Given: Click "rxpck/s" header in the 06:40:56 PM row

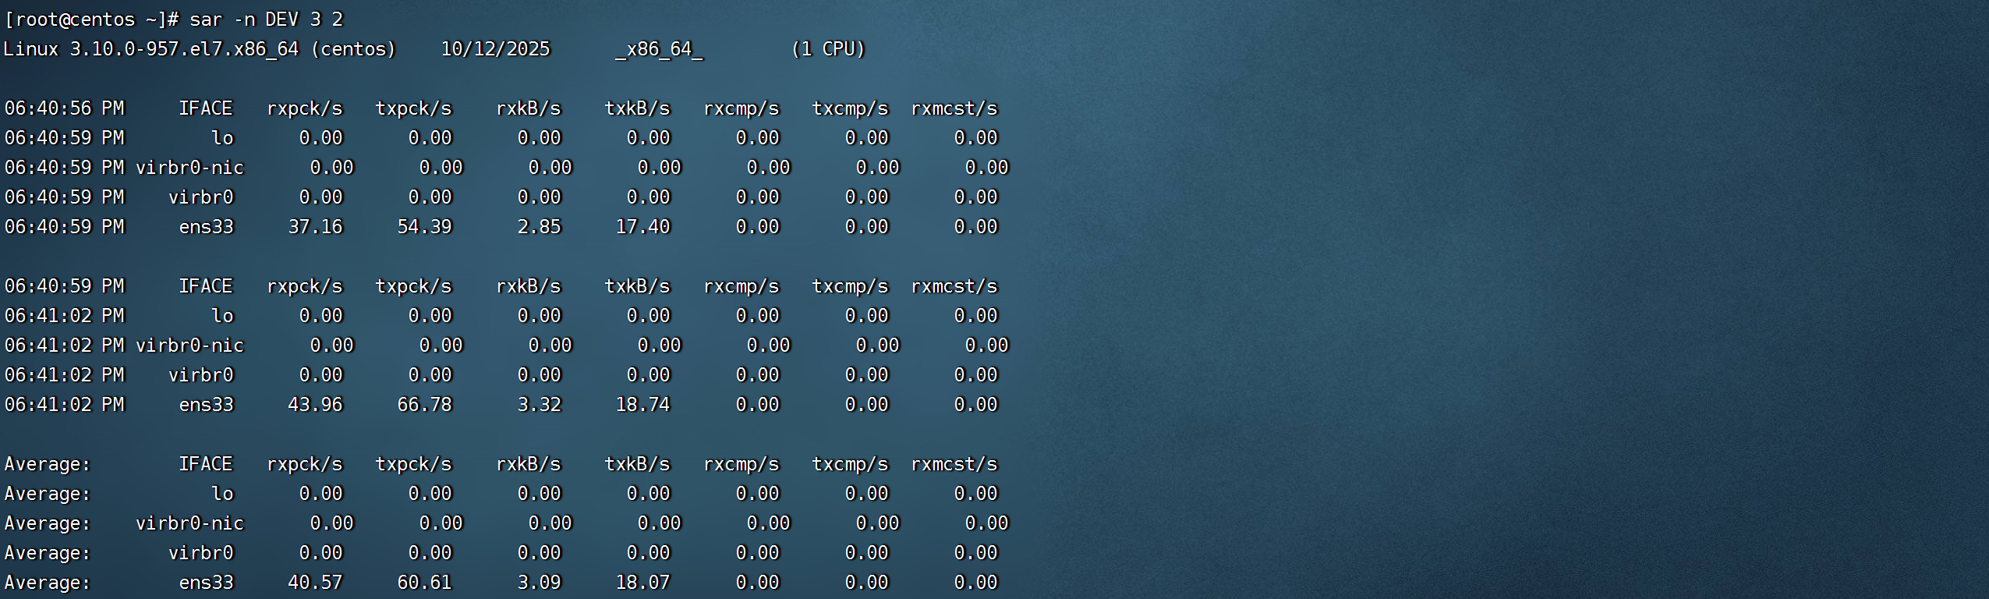Looking at the screenshot, I should [x=305, y=108].
